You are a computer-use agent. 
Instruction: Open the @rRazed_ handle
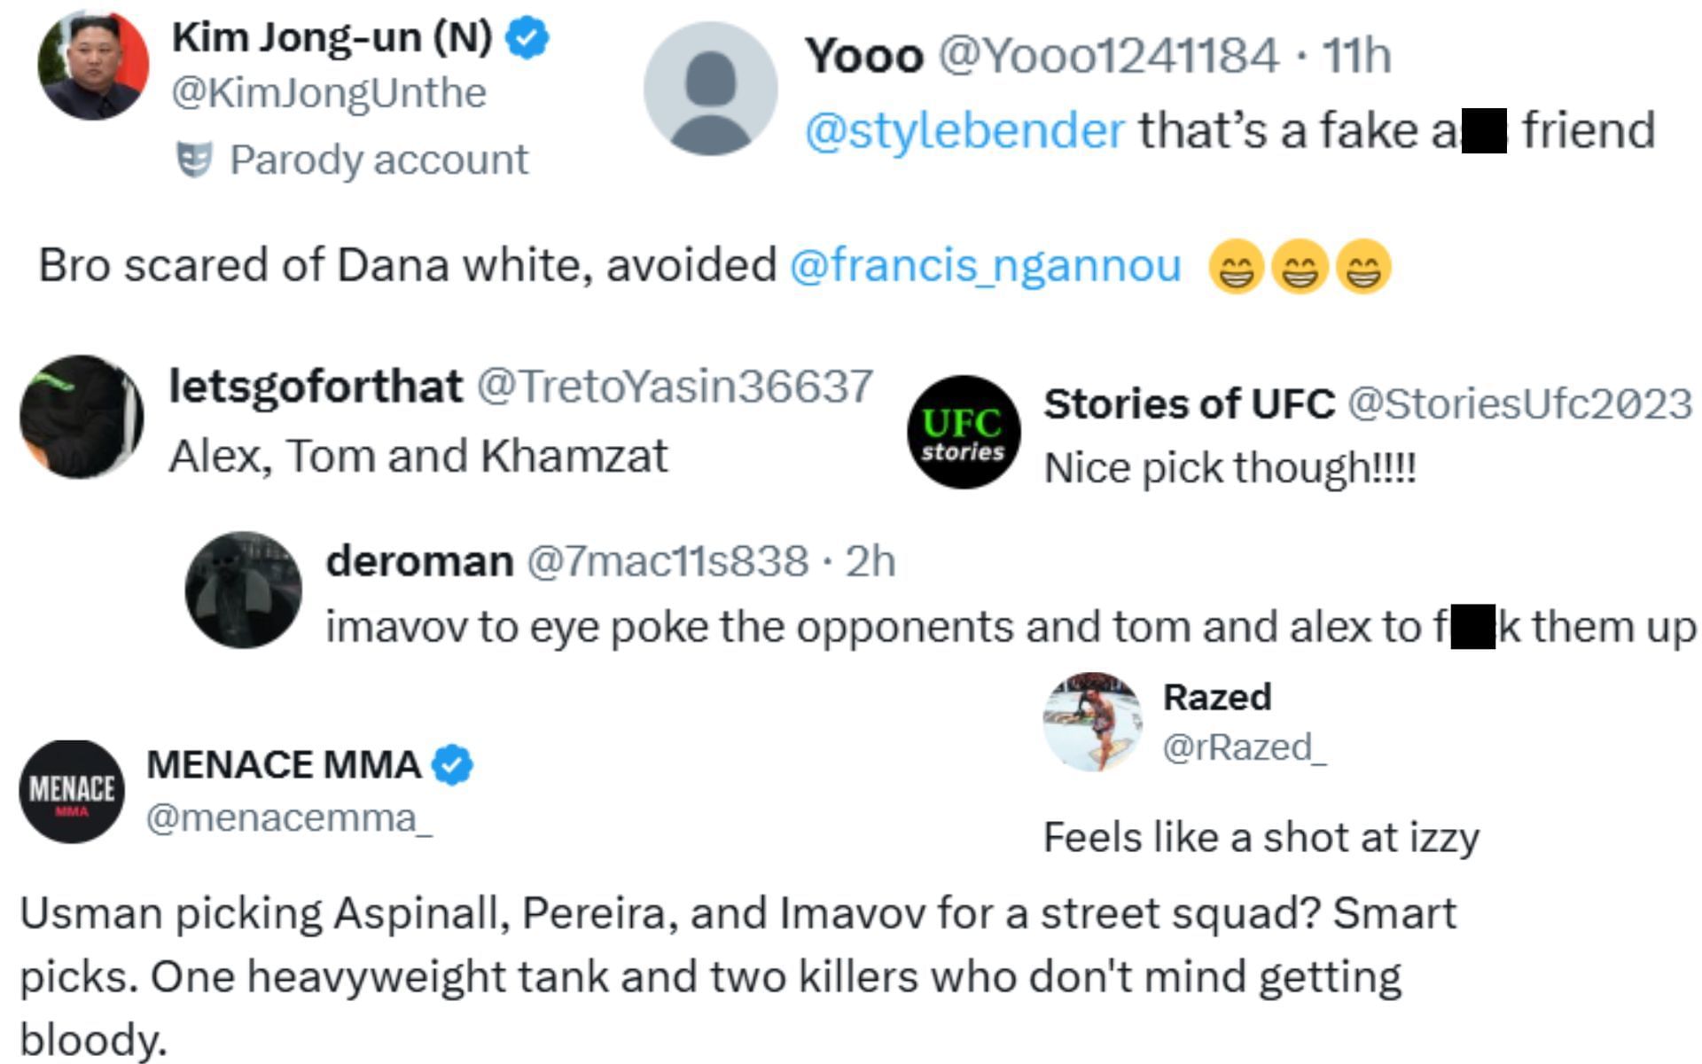(x=1244, y=747)
